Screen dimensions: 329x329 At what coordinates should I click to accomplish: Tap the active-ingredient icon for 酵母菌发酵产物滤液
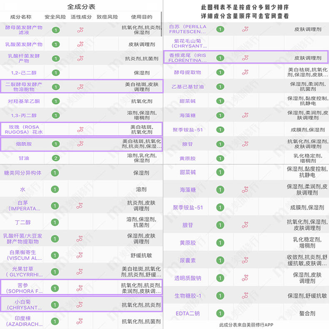[80, 30]
